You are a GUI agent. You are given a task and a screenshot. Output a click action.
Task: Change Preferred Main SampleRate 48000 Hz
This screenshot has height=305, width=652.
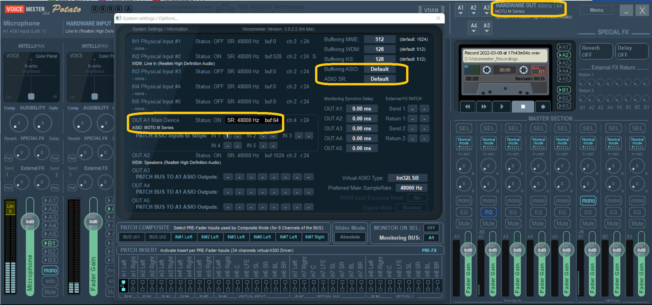[411, 188]
